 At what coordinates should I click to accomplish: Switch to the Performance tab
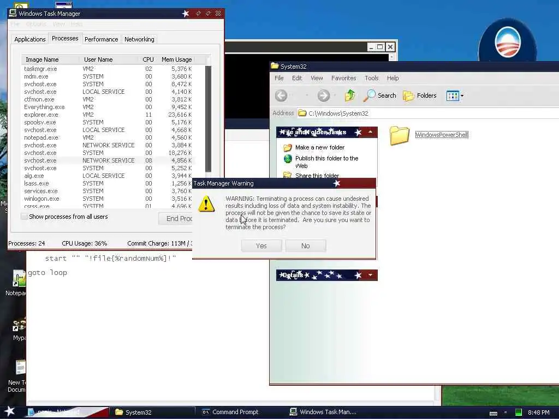pyautogui.click(x=101, y=39)
